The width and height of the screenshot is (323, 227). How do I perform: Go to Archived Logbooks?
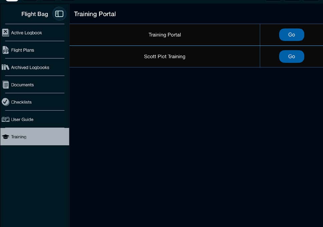point(35,67)
